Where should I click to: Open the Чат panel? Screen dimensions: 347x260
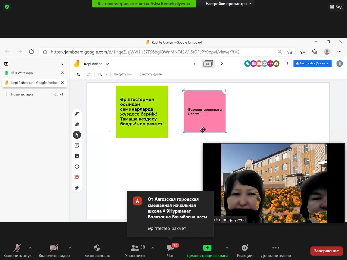pos(170,251)
